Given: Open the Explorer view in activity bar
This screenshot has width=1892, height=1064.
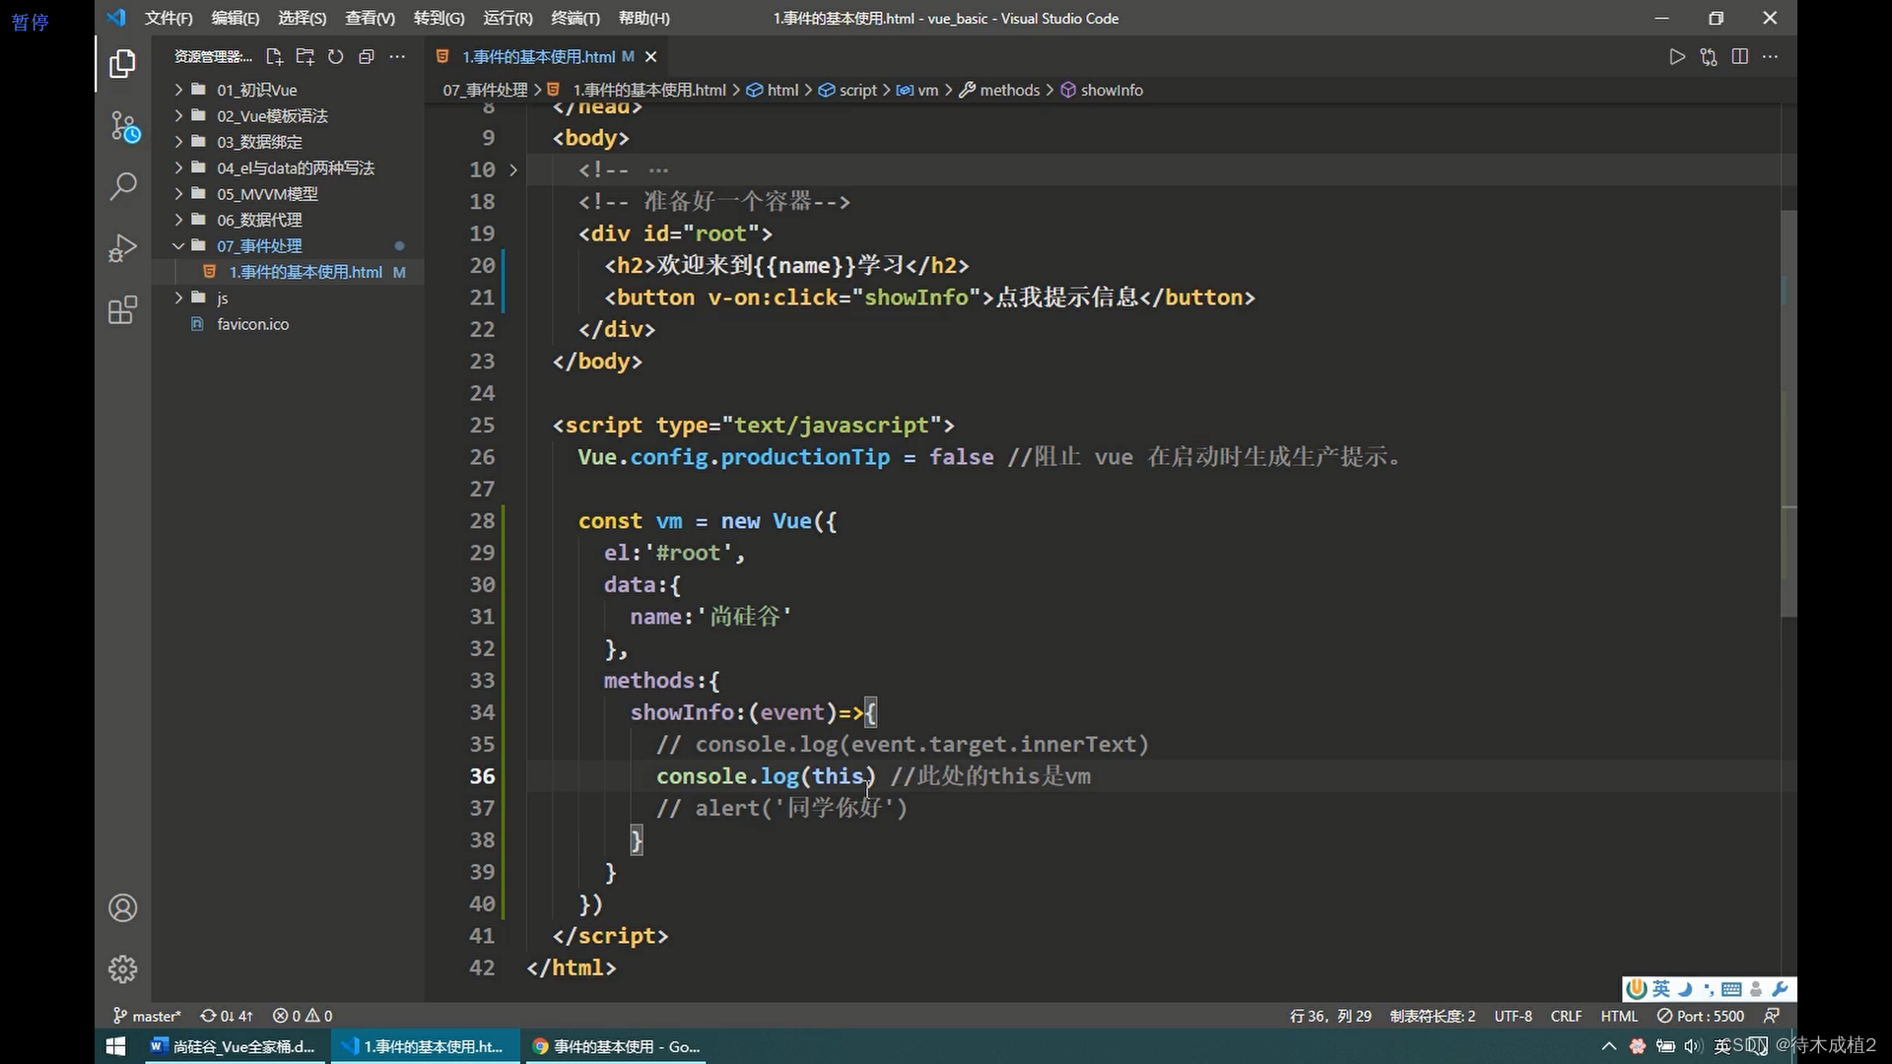Looking at the screenshot, I should click(122, 64).
